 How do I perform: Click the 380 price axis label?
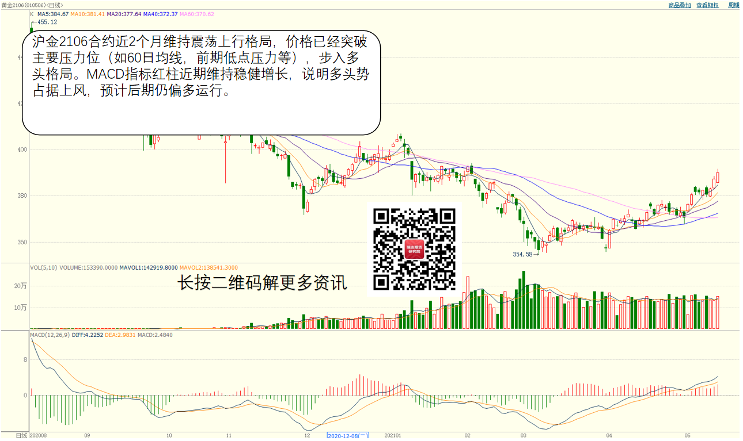coord(22,195)
